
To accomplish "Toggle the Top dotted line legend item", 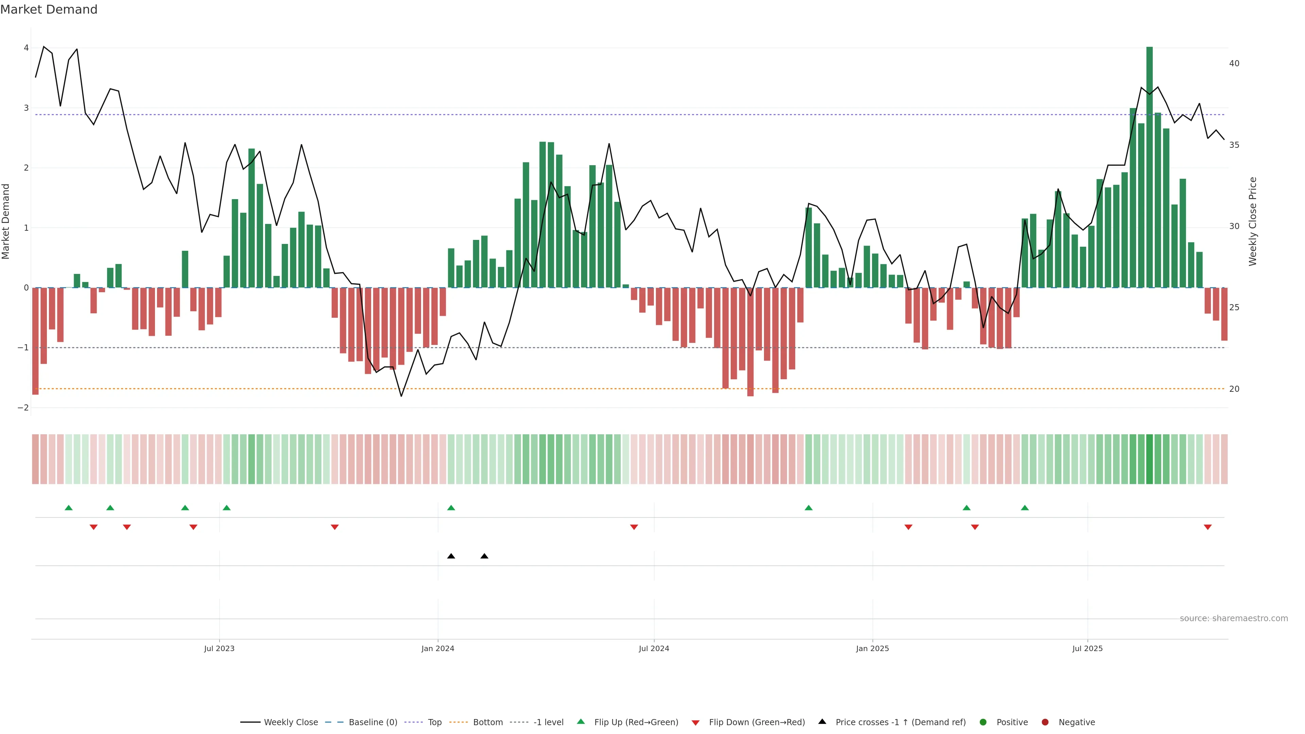I will pyautogui.click(x=434, y=722).
